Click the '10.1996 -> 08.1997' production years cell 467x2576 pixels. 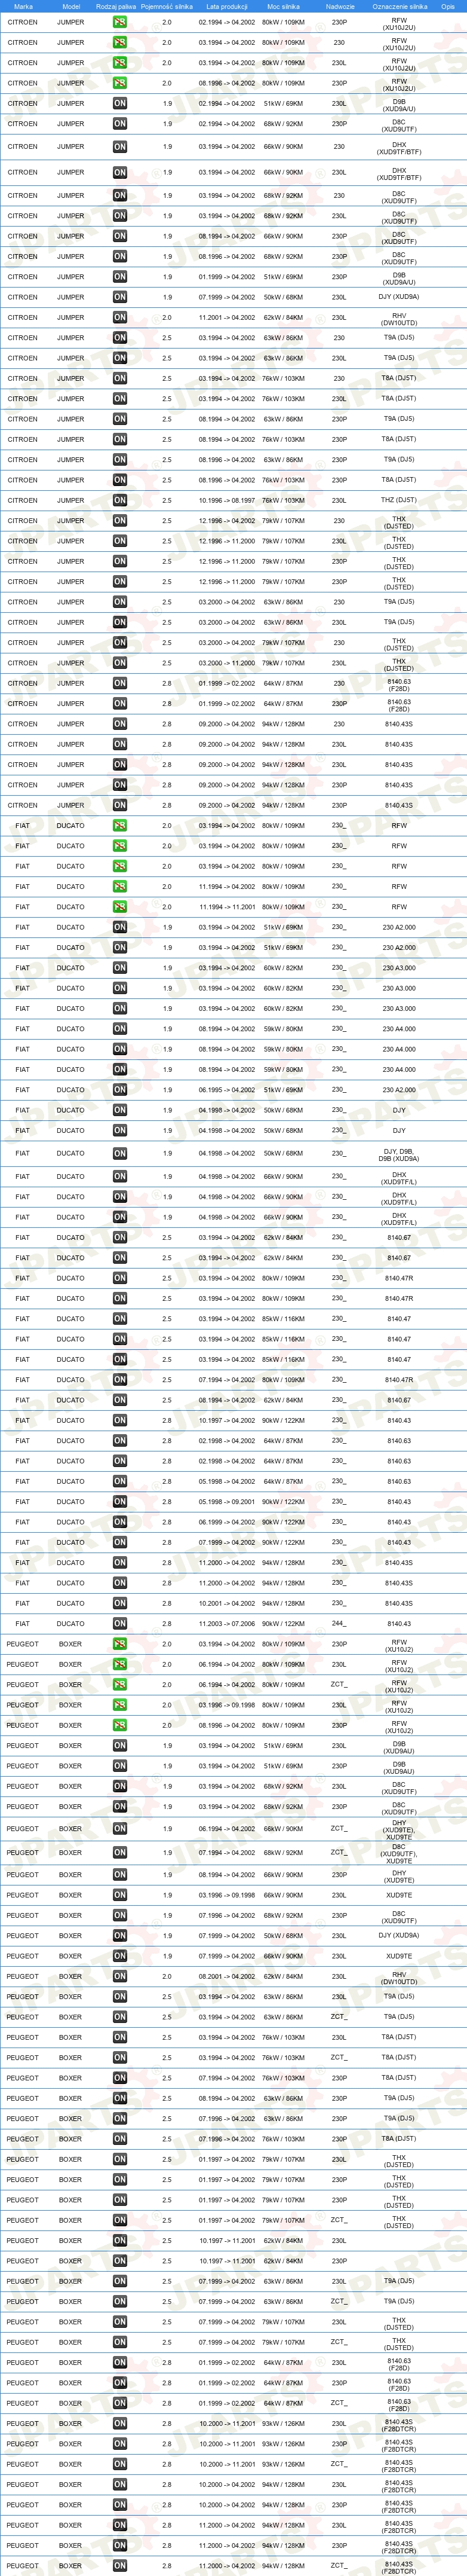pyautogui.click(x=227, y=501)
